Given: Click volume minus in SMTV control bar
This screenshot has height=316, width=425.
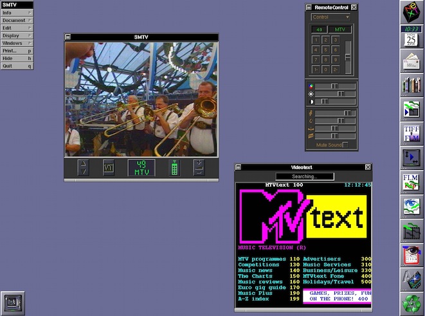Looking at the screenshot, I should point(199,172).
